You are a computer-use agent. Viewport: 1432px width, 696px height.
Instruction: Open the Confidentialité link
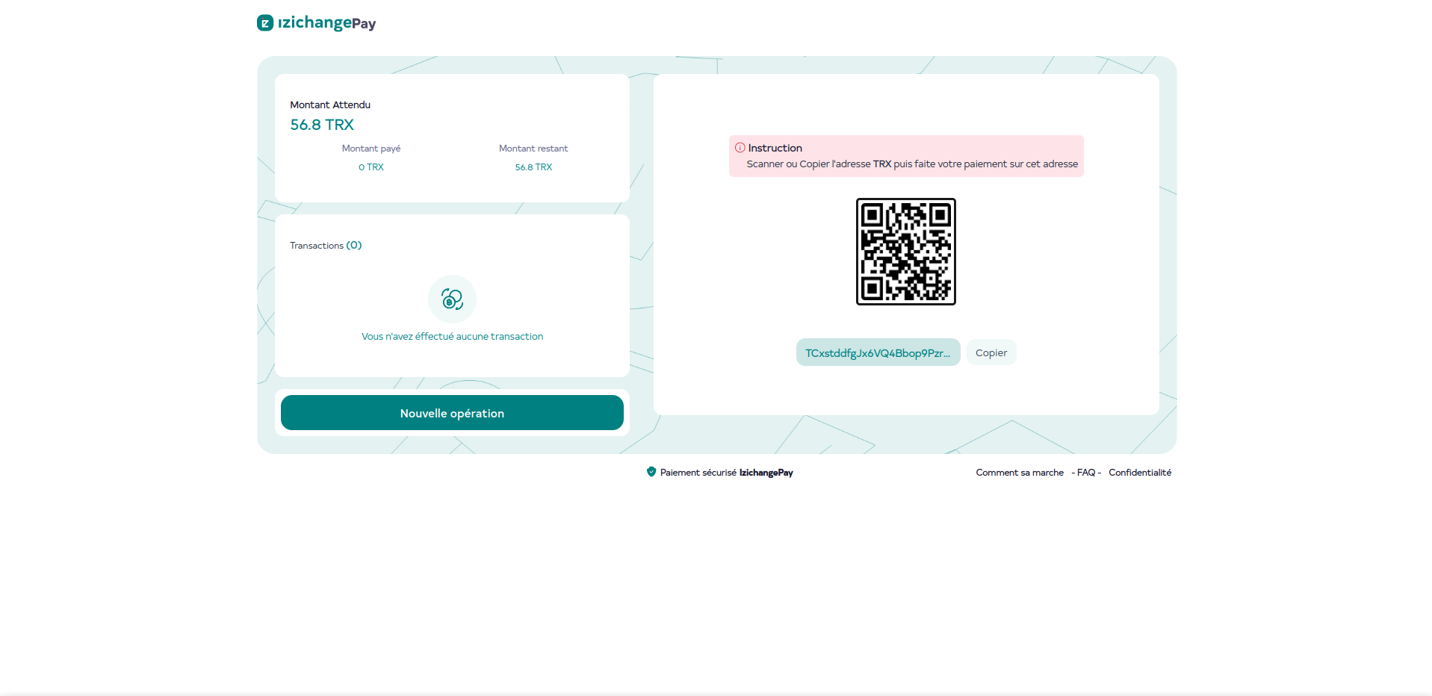click(x=1140, y=473)
